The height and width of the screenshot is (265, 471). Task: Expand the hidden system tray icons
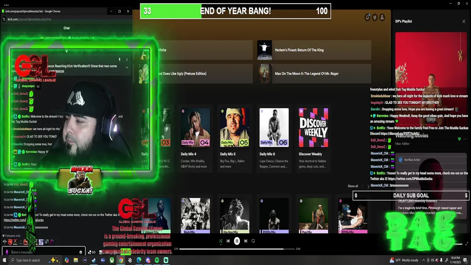click(424, 260)
